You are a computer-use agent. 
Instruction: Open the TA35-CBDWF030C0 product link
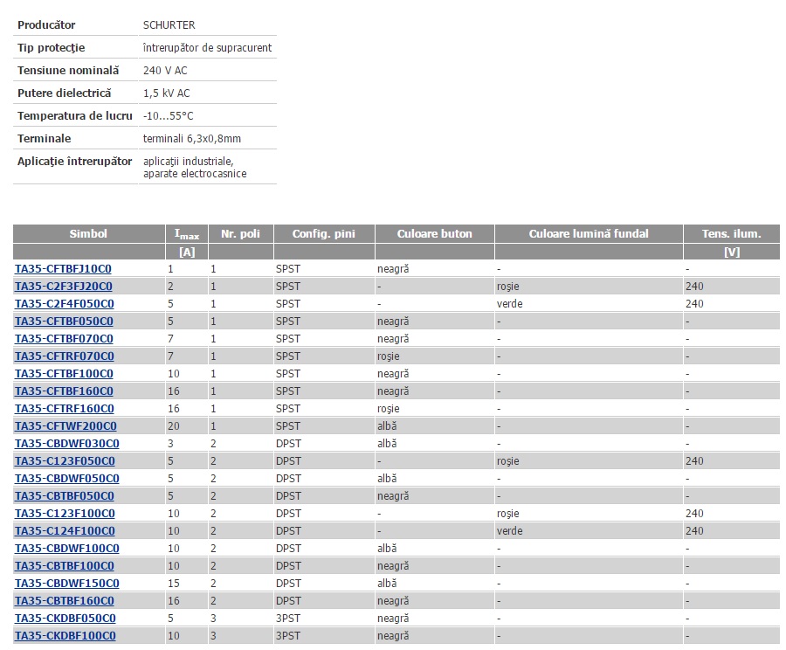tap(67, 444)
